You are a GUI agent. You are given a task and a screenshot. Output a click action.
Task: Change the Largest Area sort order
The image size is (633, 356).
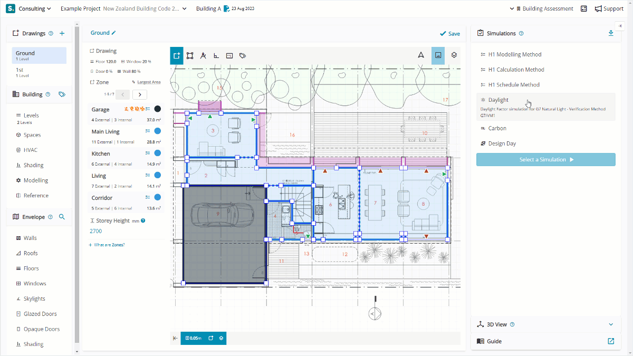[x=146, y=82]
